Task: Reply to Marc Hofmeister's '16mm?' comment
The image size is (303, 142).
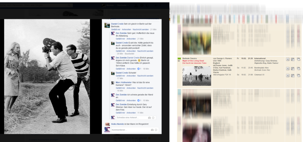Action: tap(131, 88)
